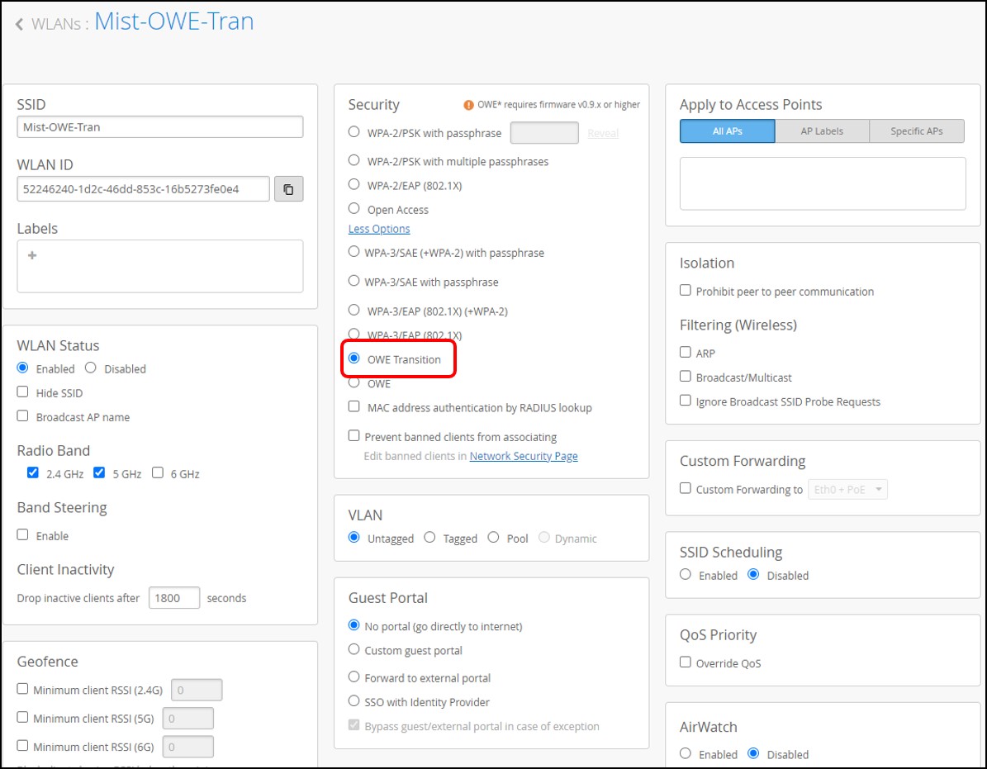Click the access points list box
987x769 pixels.
[823, 183]
